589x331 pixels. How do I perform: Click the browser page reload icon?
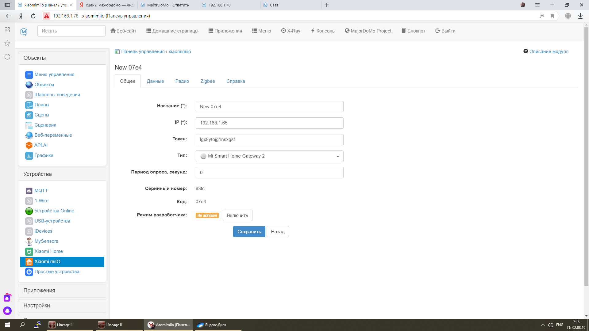tap(33, 16)
